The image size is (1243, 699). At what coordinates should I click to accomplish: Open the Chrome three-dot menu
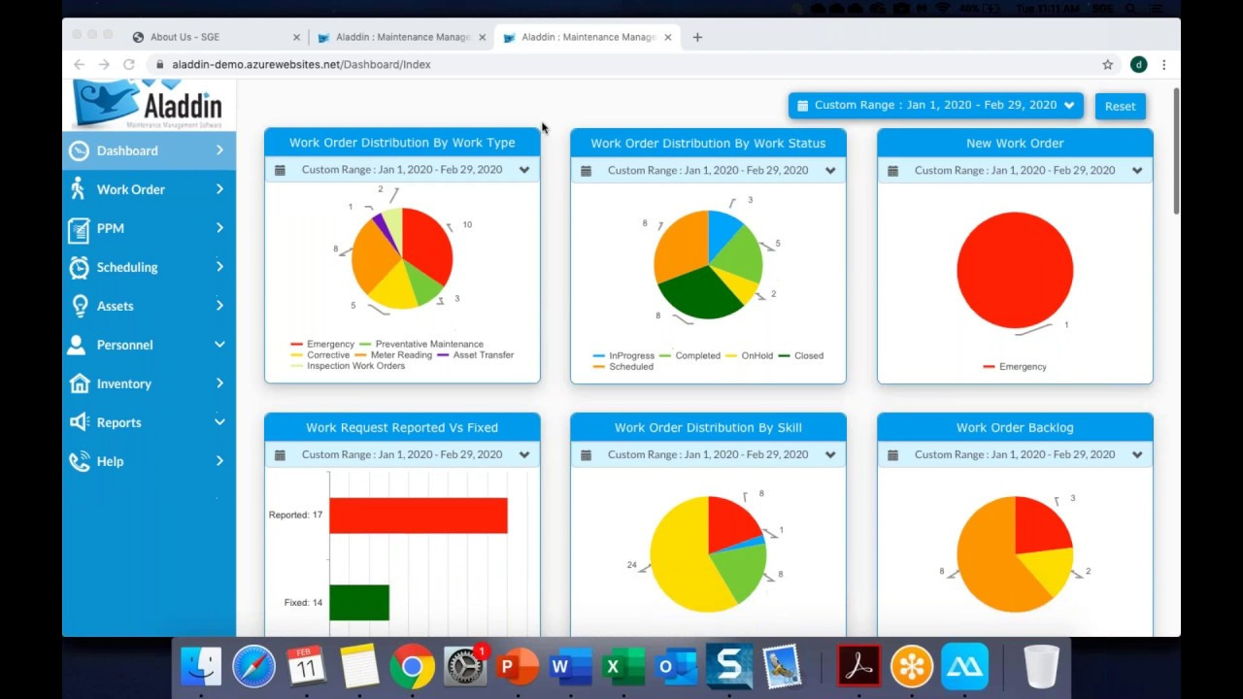pos(1164,65)
